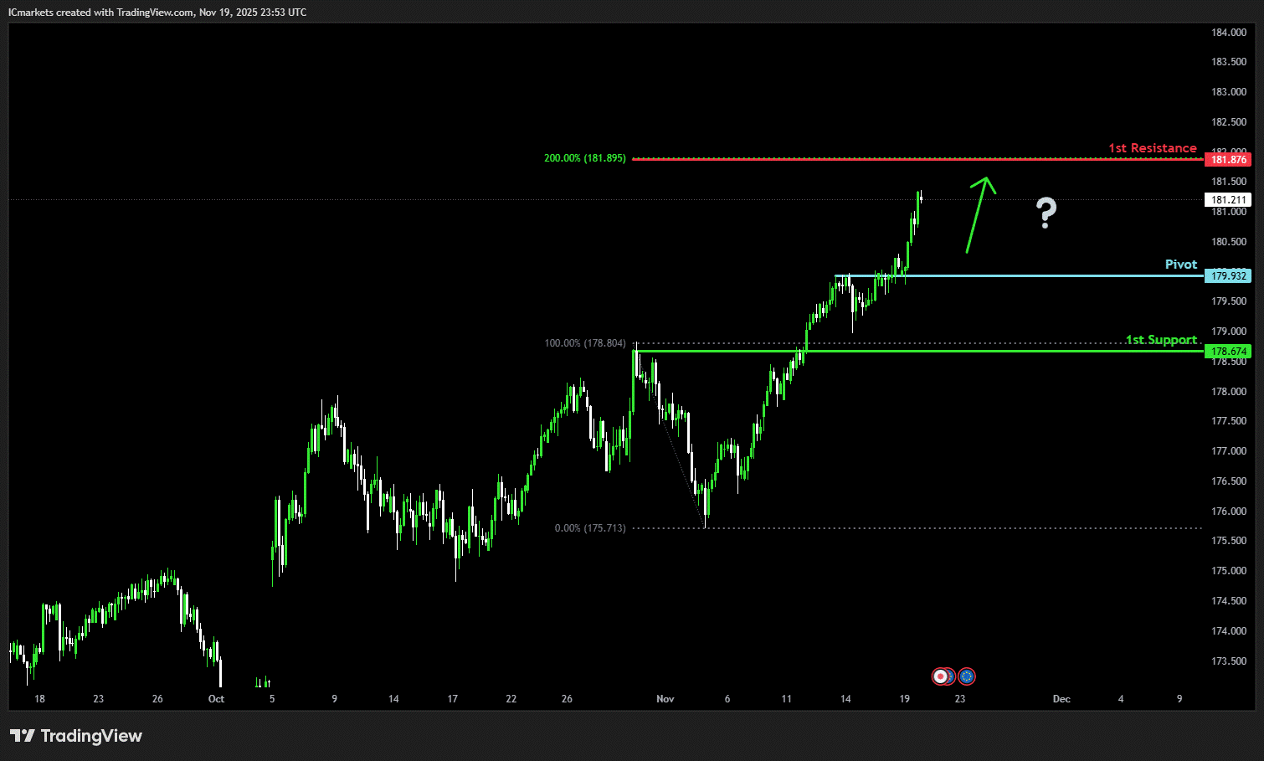This screenshot has width=1264, height=761.
Task: Click the 200.00% (181.895) Fibonacci label
Action: (x=584, y=158)
